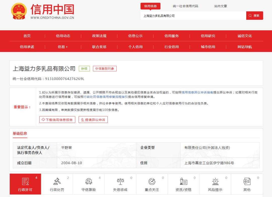Viewport: 272px width, 197px height.
Task: Open the 联合奖惩 menu item
Action: [99, 47]
